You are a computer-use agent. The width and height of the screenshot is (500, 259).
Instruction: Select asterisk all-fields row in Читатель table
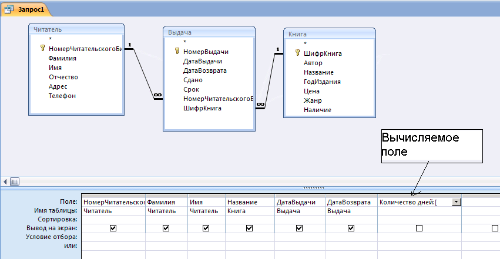tap(50, 39)
